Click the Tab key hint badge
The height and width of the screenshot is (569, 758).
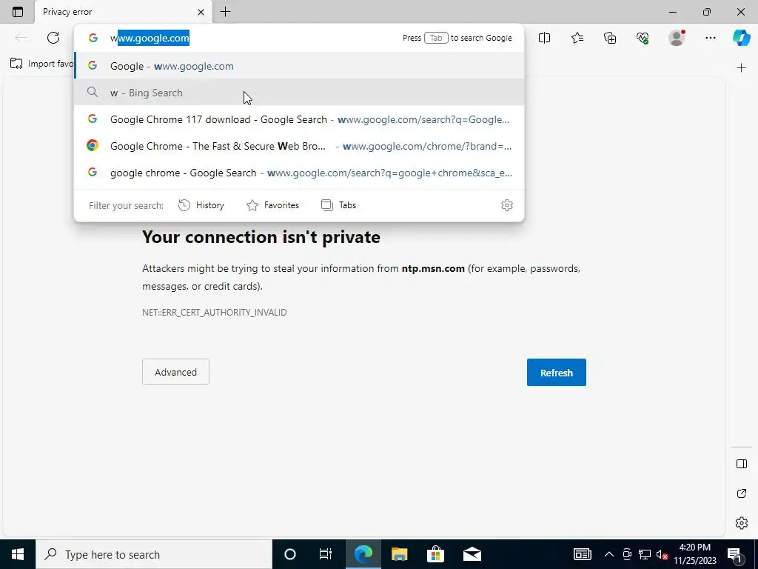point(436,38)
